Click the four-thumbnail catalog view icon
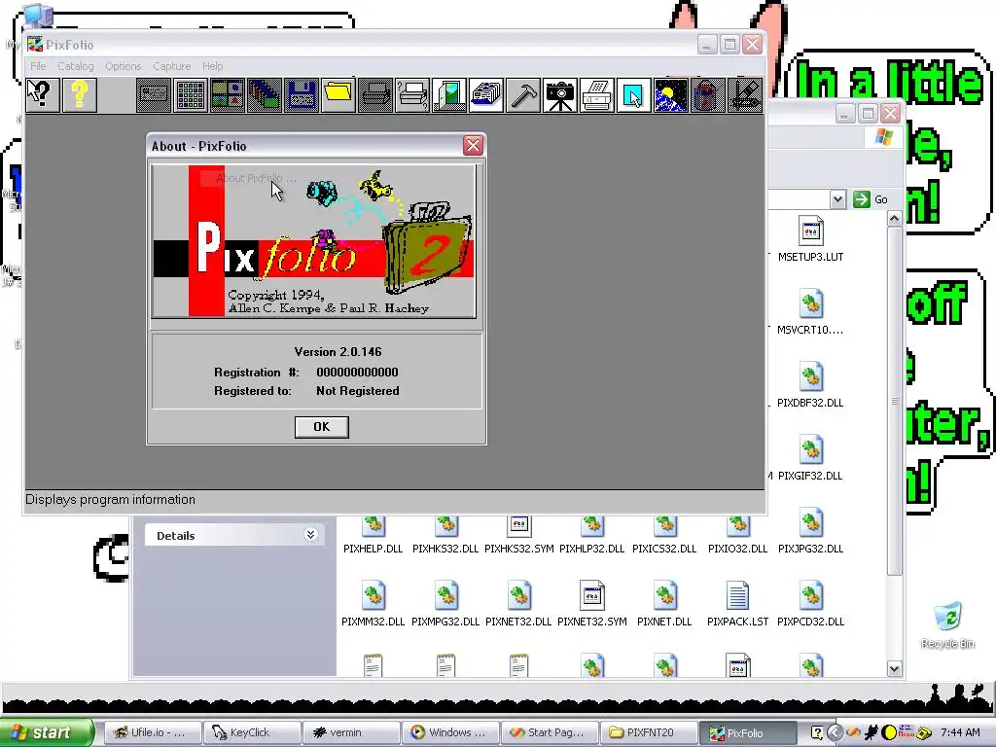 (x=228, y=95)
